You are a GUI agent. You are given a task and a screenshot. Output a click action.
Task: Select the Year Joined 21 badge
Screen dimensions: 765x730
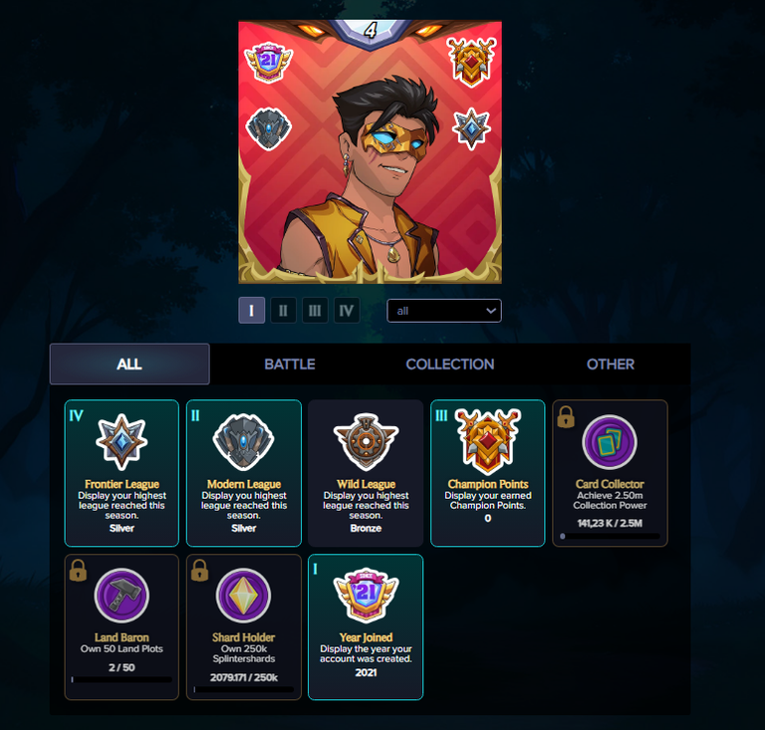point(366,596)
